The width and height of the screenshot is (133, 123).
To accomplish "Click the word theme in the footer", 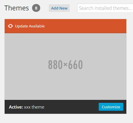I will tap(38, 107).
